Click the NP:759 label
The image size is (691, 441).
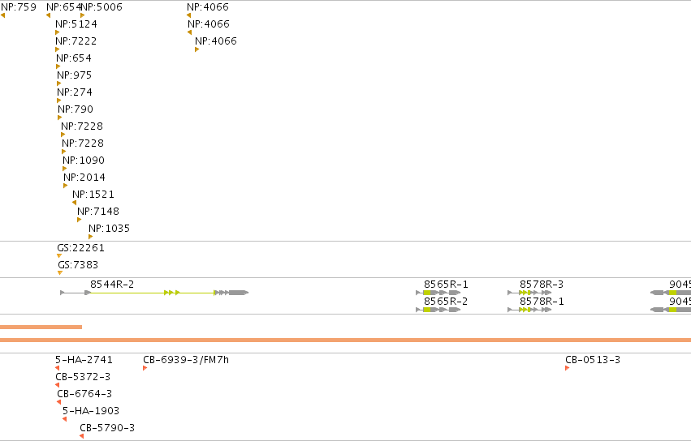click(x=19, y=7)
